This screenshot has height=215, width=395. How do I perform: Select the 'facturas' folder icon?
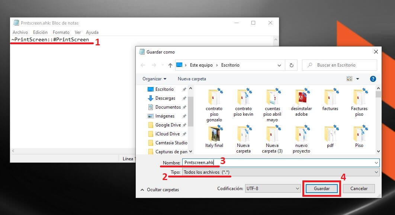[331, 97]
